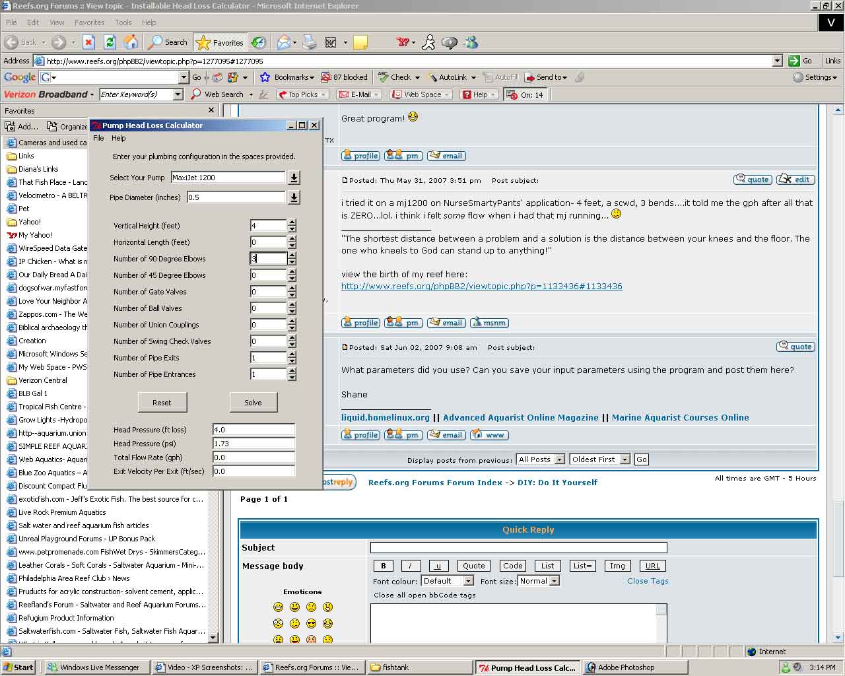Viewport: 845px width, 676px height.
Task: Close the Favorites sidebar panel
Action: coord(211,110)
